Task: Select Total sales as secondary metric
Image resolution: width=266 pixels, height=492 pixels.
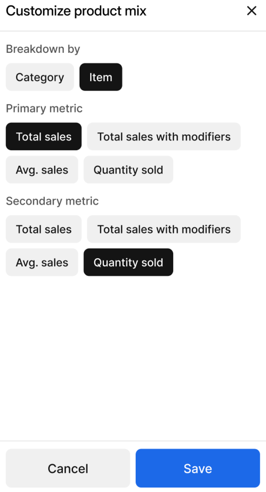Action: pyautogui.click(x=44, y=229)
